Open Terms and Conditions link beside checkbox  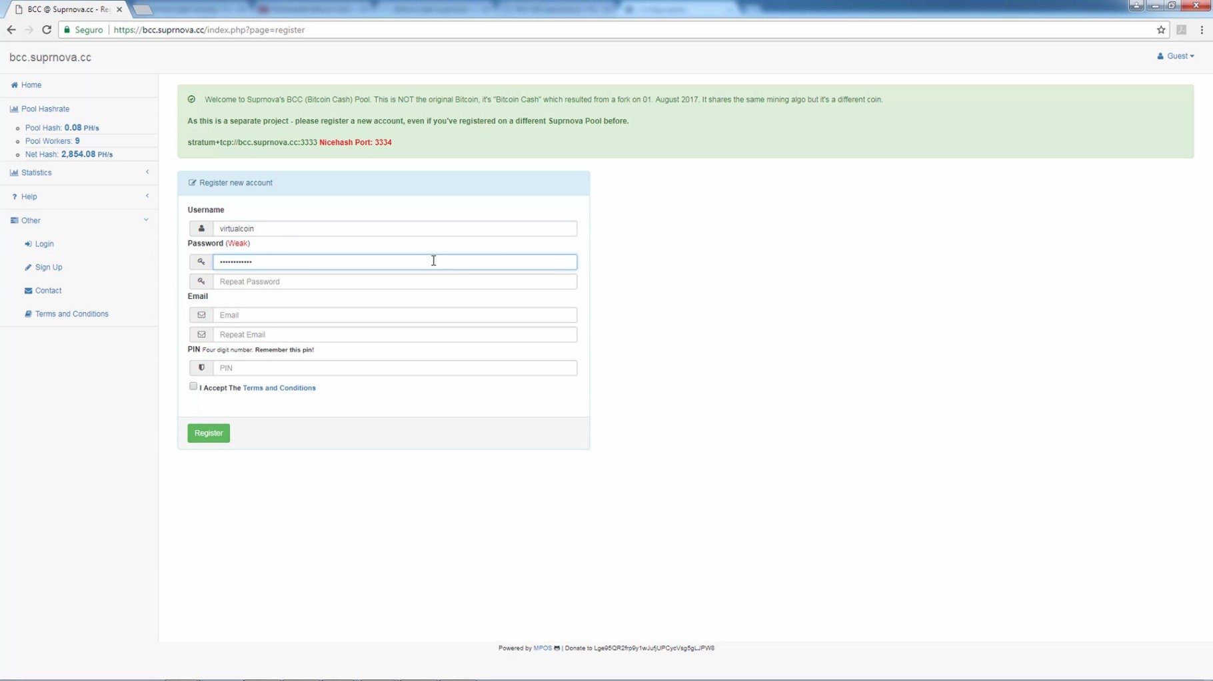pyautogui.click(x=279, y=388)
